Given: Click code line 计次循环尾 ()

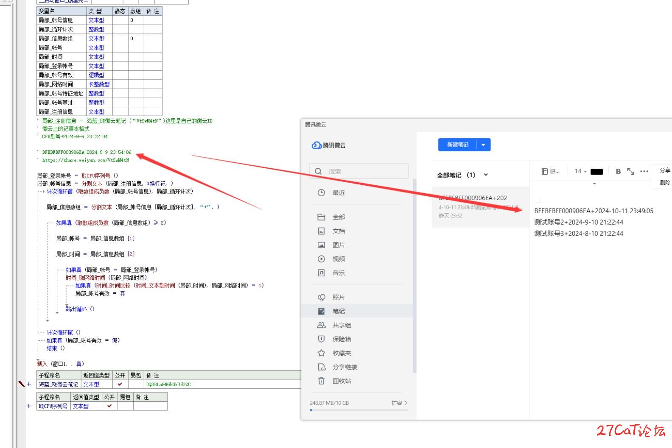Looking at the screenshot, I should pos(64,333).
